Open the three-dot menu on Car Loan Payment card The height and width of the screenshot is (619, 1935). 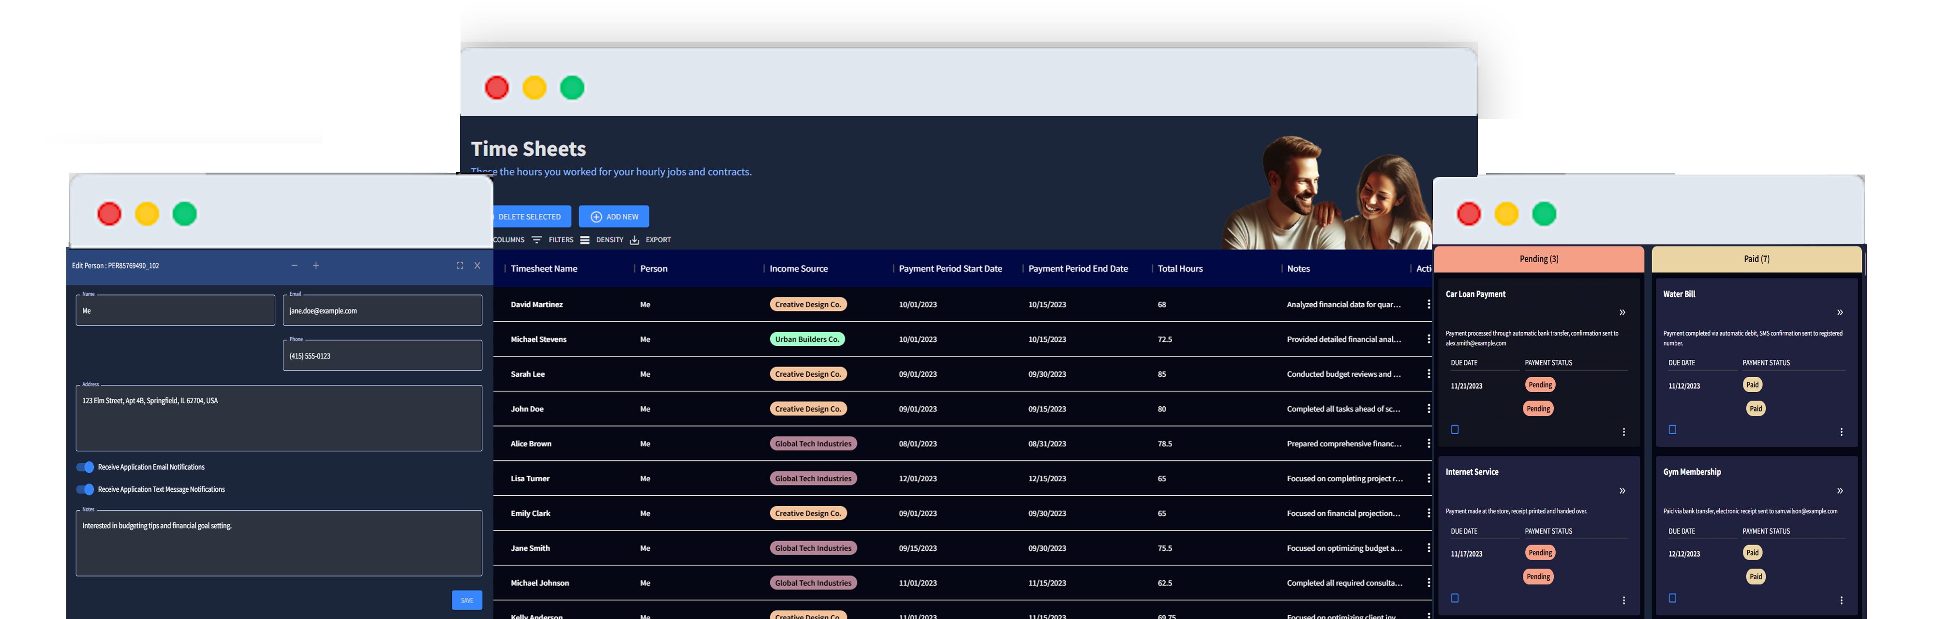point(1623,432)
